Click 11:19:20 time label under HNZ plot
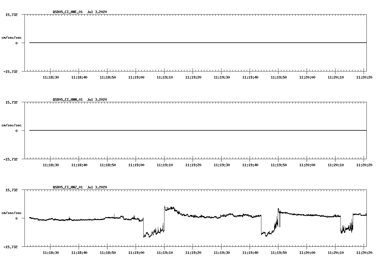Image resolution: width=387 pixels, height=263 pixels. [x=193, y=252]
